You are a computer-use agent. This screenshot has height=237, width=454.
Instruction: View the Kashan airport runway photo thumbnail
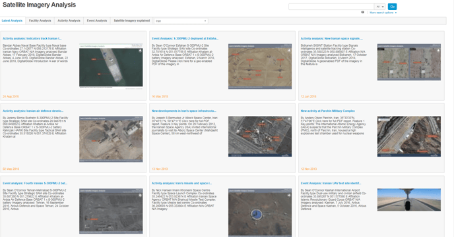tap(409, 199)
